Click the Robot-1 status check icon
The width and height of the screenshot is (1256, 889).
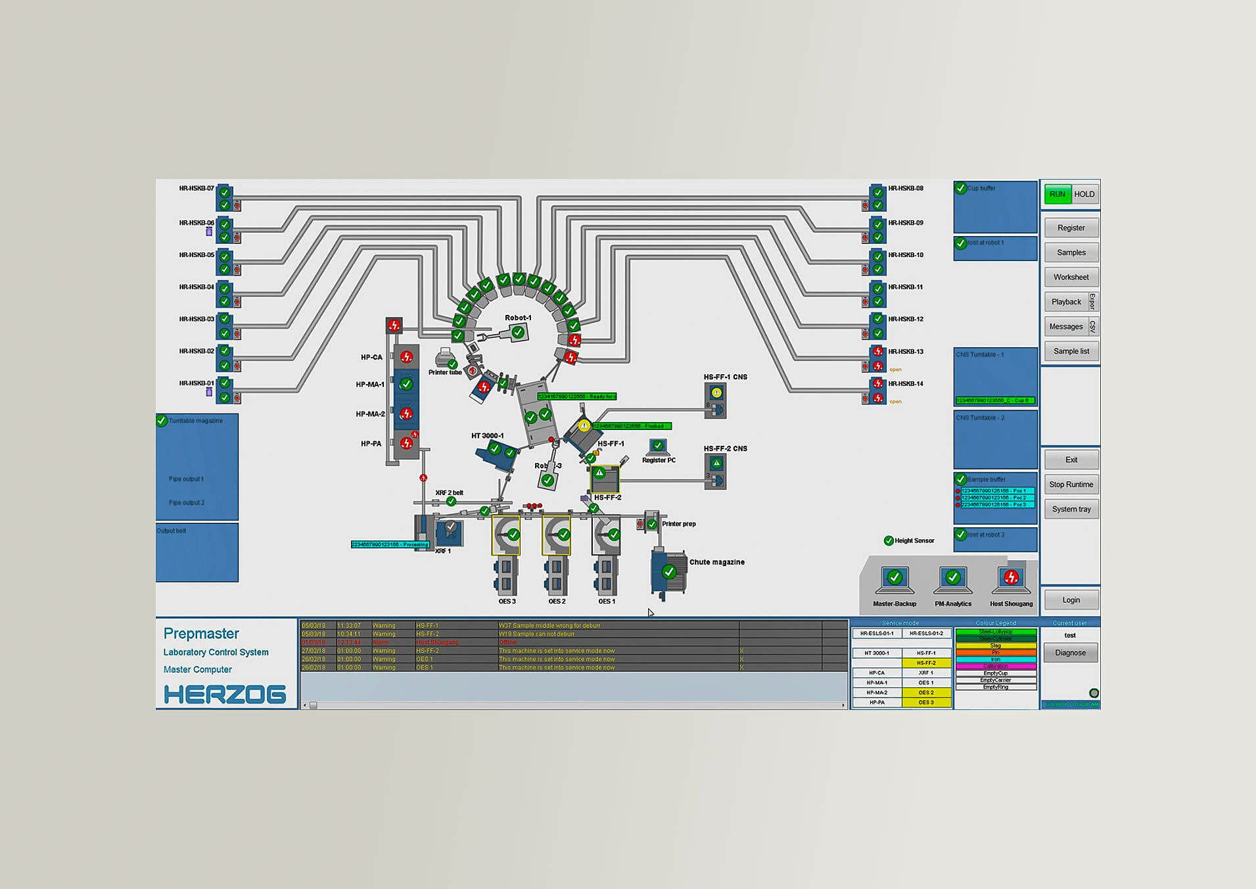pyautogui.click(x=518, y=332)
